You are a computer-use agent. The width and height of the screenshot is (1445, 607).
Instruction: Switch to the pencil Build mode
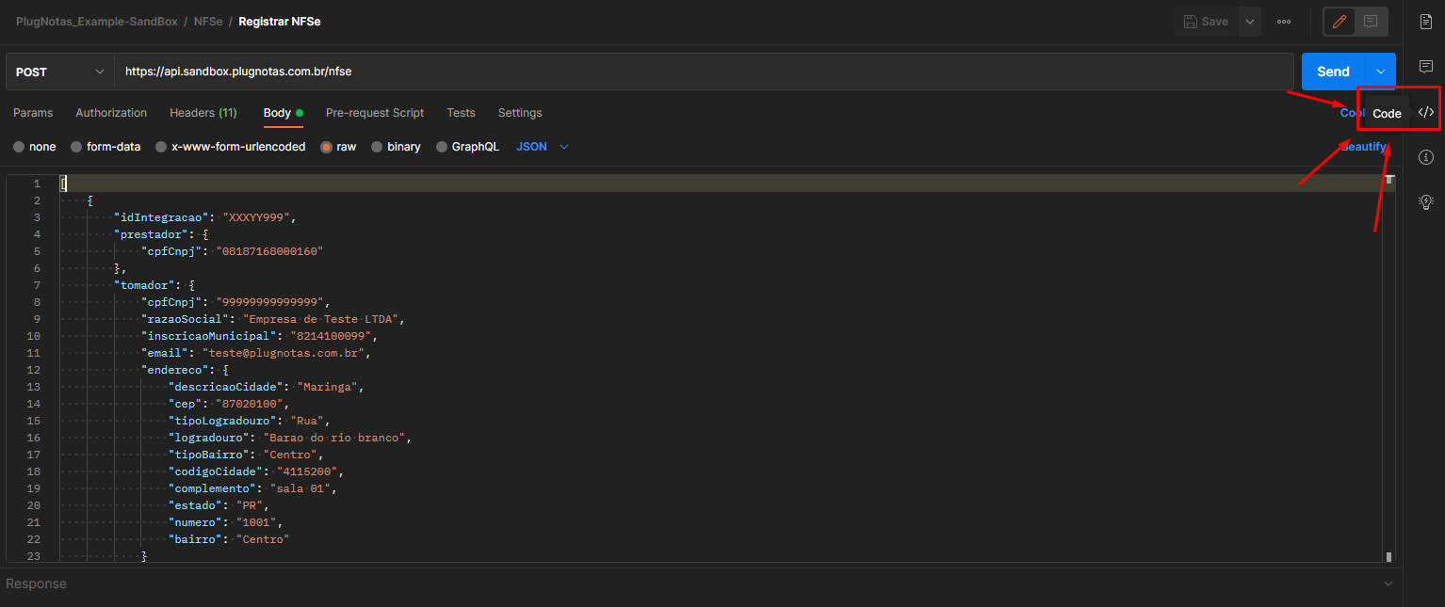tap(1339, 21)
